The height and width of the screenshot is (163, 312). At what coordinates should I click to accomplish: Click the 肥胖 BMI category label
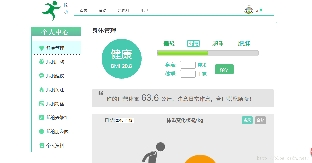pos(244,44)
